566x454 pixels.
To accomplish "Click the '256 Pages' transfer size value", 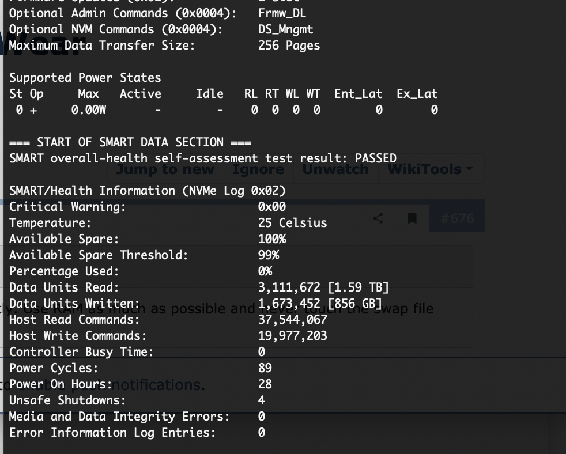I will click(x=289, y=46).
